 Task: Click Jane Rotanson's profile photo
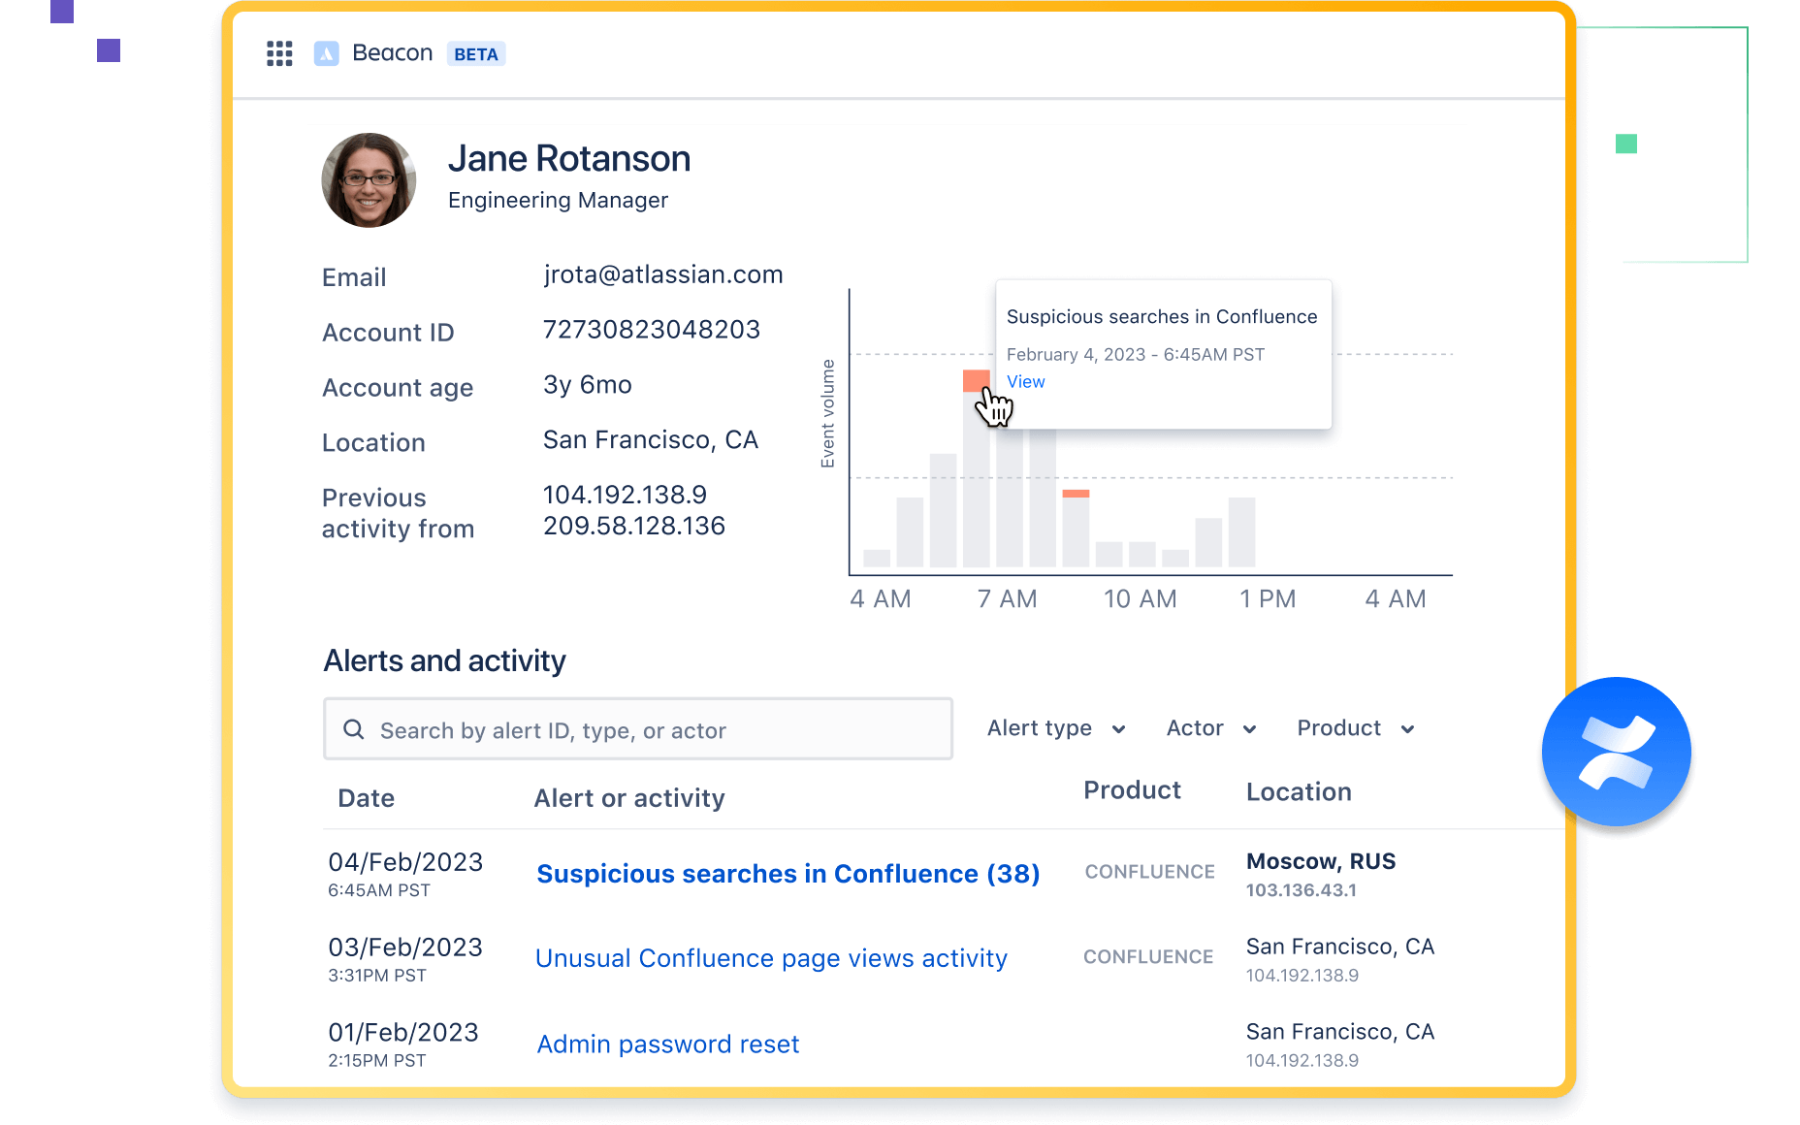369,180
